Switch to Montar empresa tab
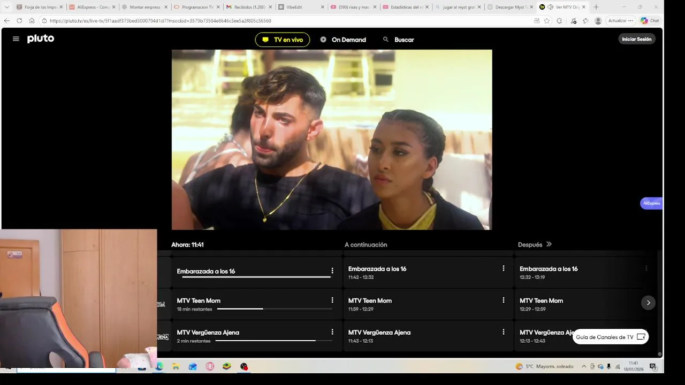Image resolution: width=685 pixels, height=385 pixels. (144, 7)
